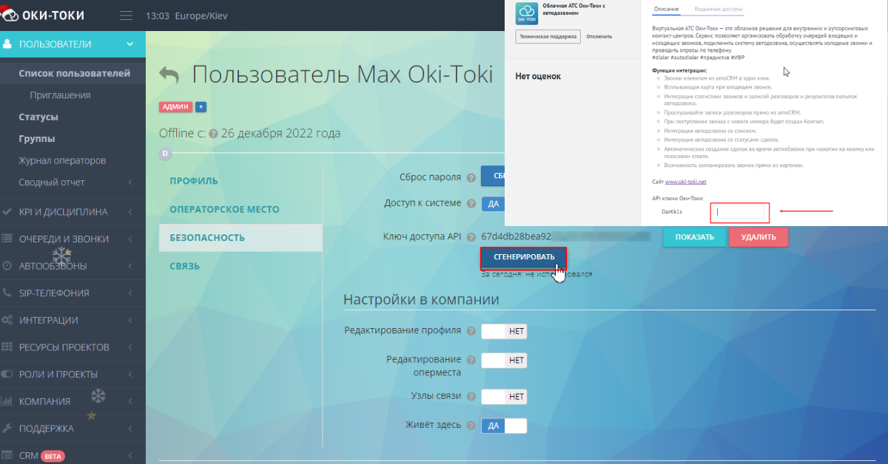Open the Очереди и звонки list icon
Image resolution: width=888 pixels, height=464 pixels.
point(8,239)
